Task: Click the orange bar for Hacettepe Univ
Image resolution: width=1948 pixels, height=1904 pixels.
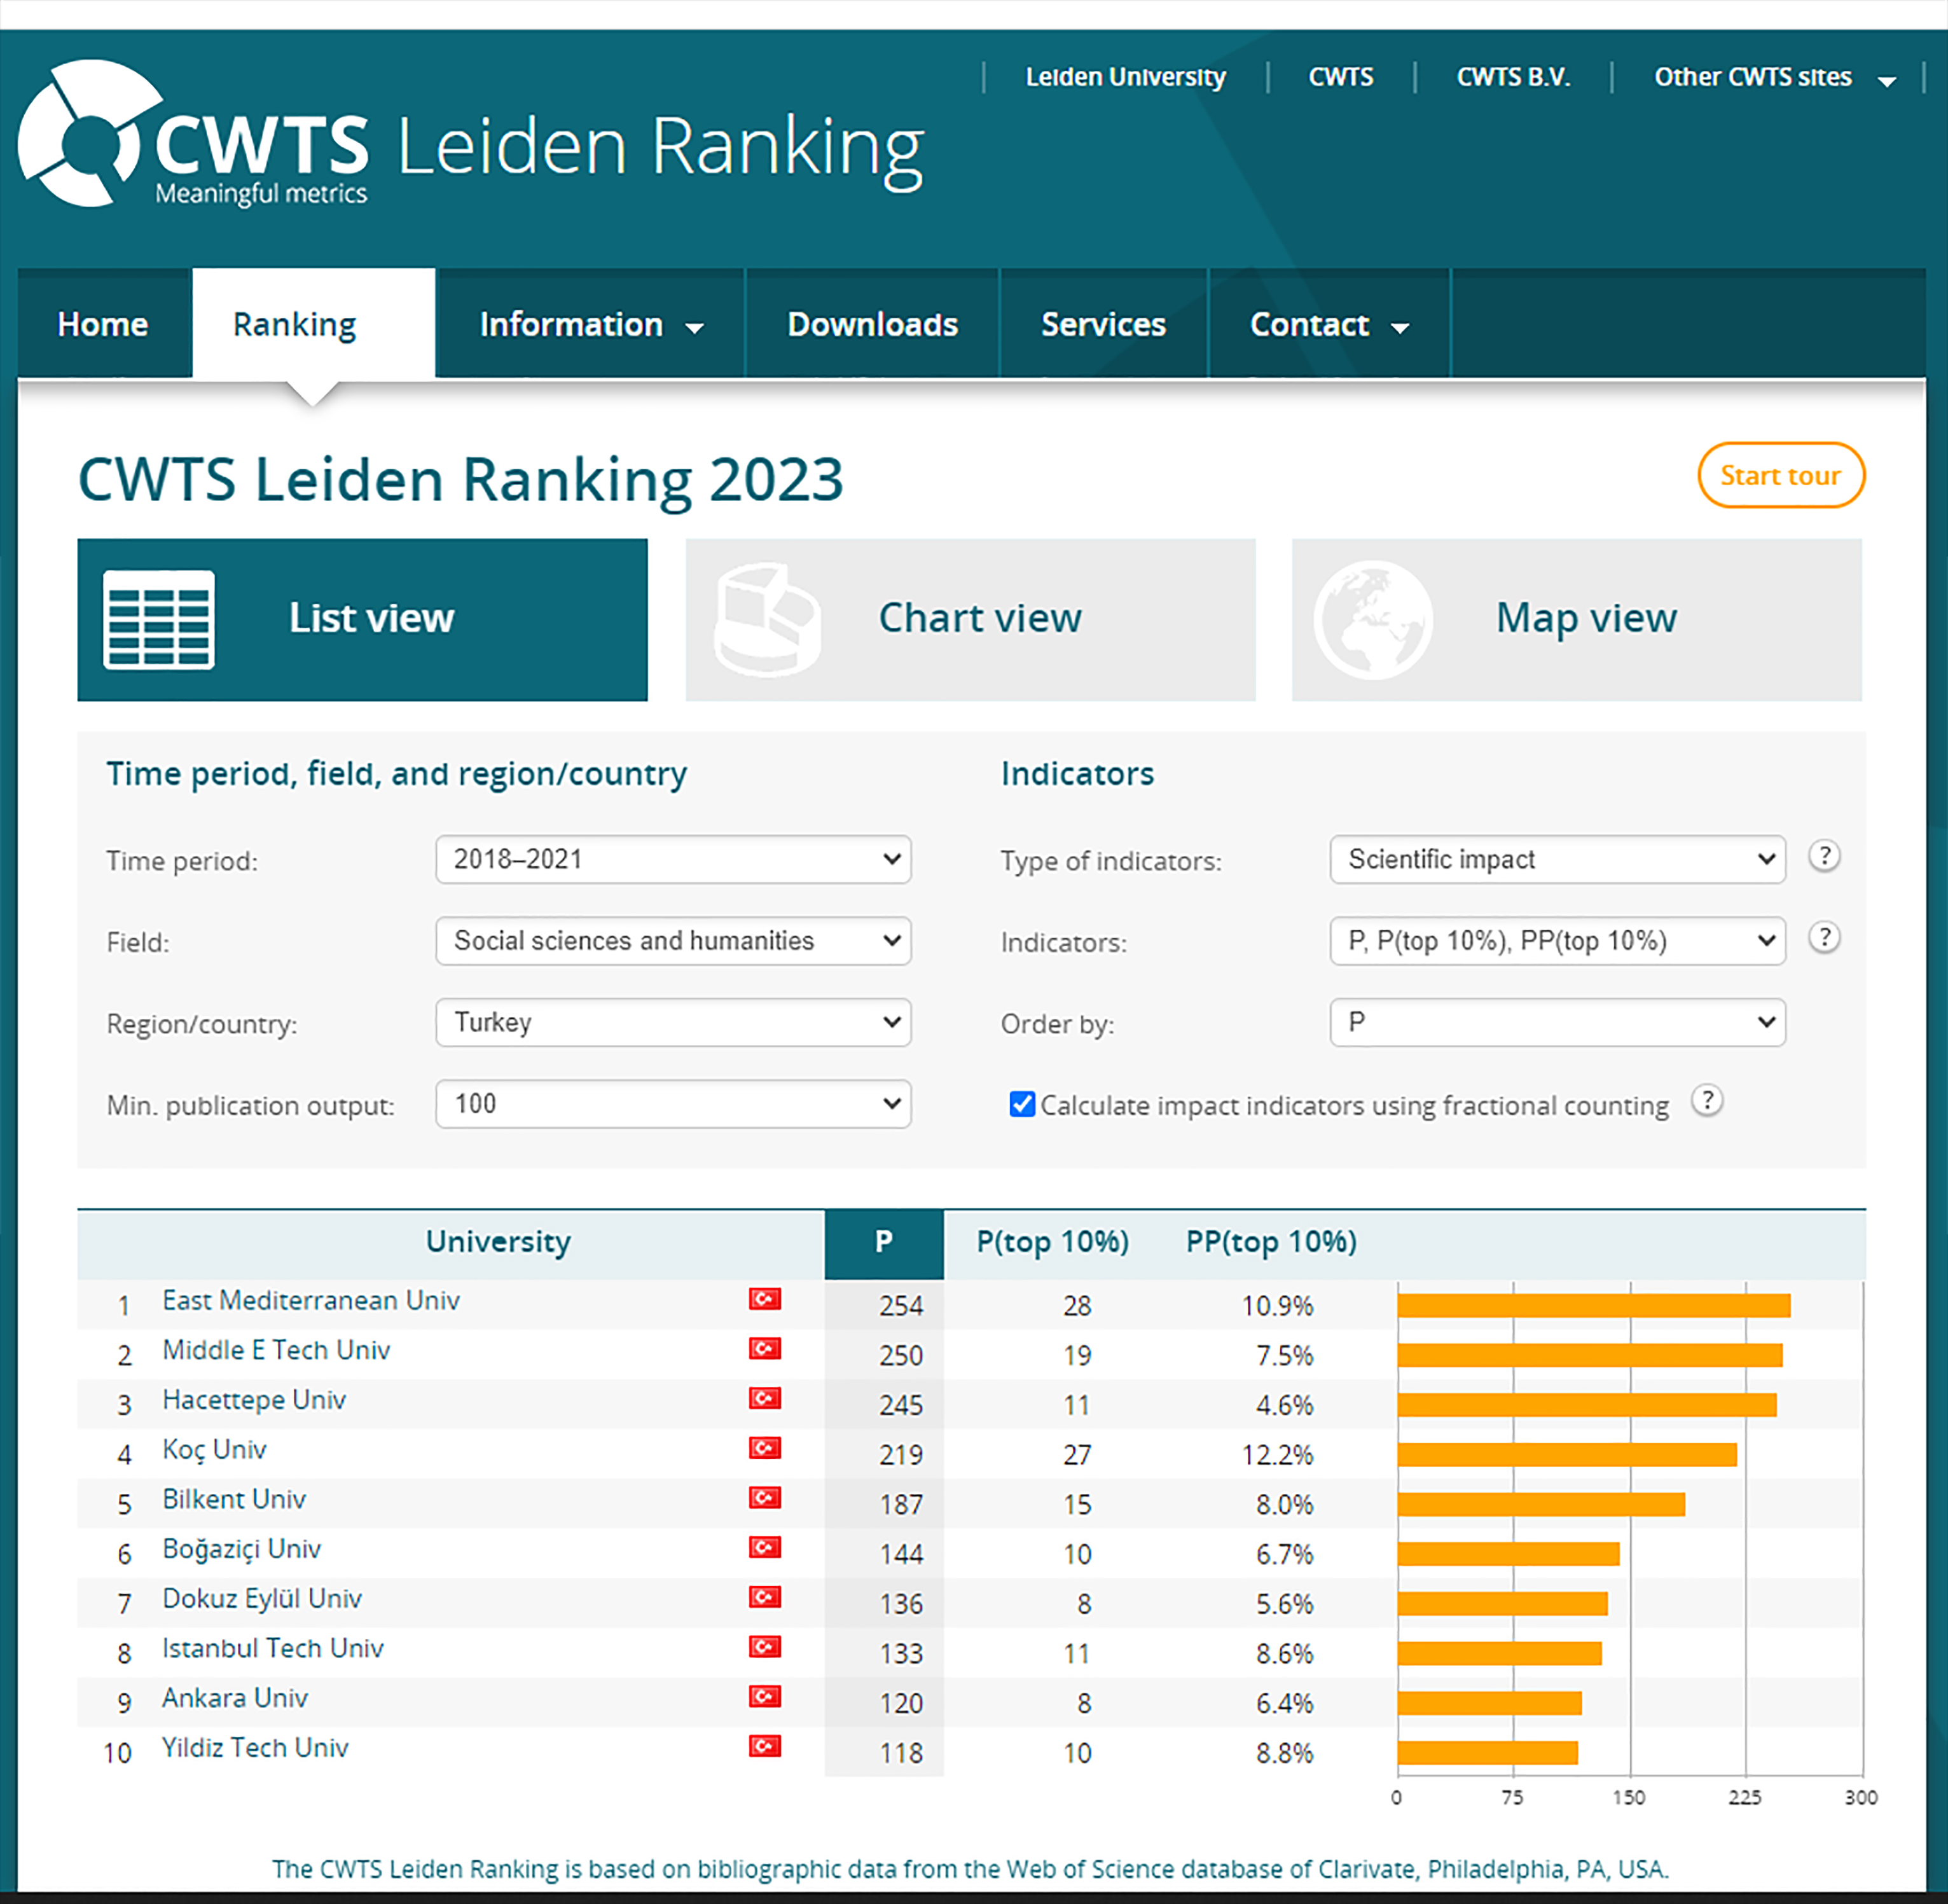Action: pos(1586,1405)
